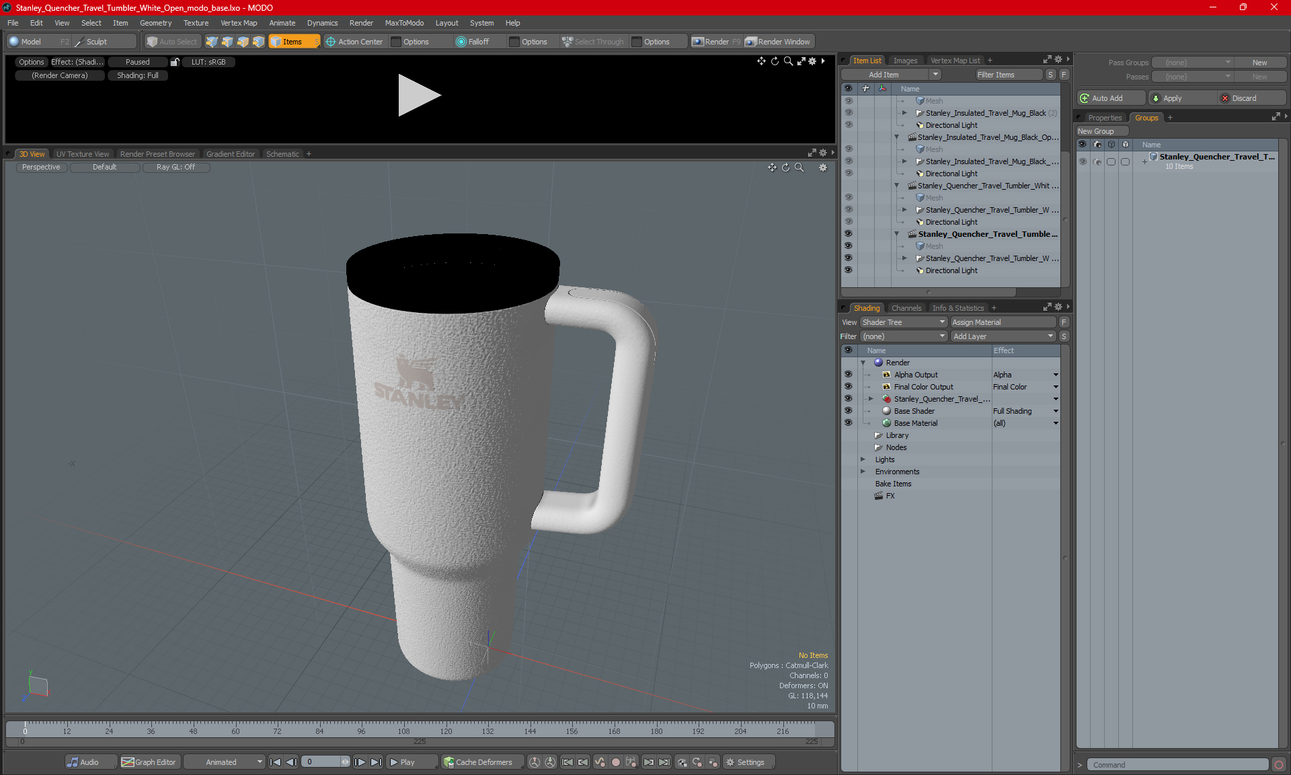Click the current frame input field
1291x775 pixels.
click(x=321, y=762)
